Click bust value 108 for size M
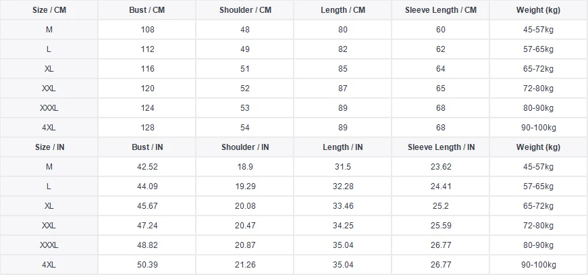The height and width of the screenshot is (275, 588). pos(147,30)
